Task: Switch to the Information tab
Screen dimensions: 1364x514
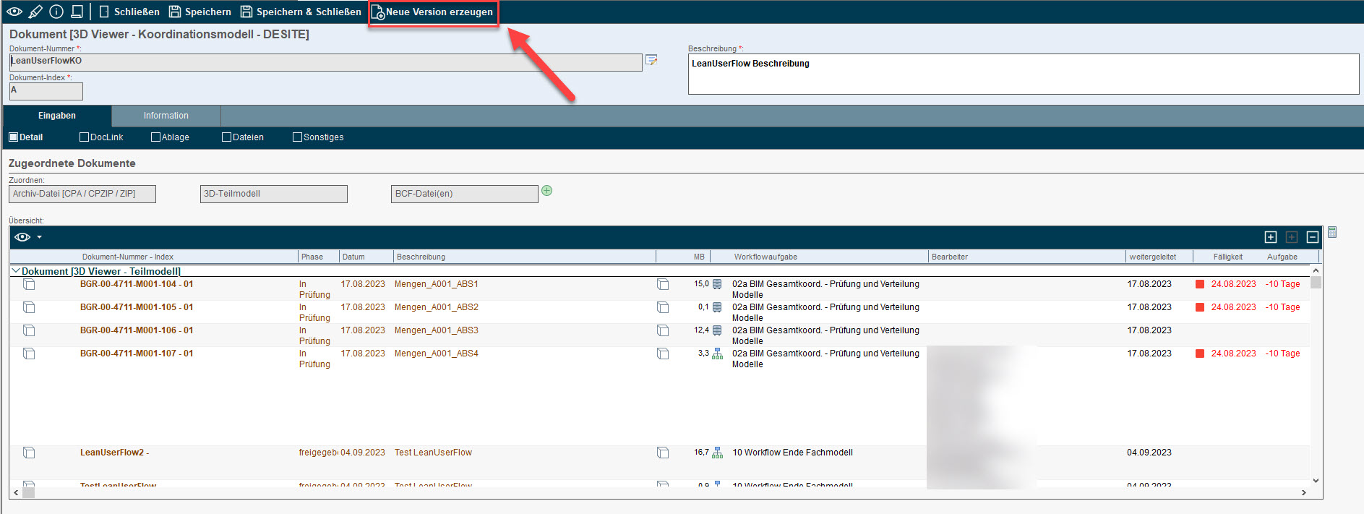Action: [166, 116]
